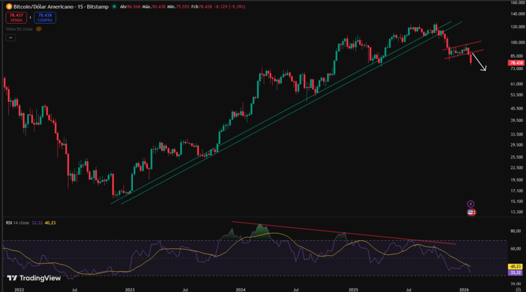Click the RSI value 33,32 in the legend

tap(37, 223)
